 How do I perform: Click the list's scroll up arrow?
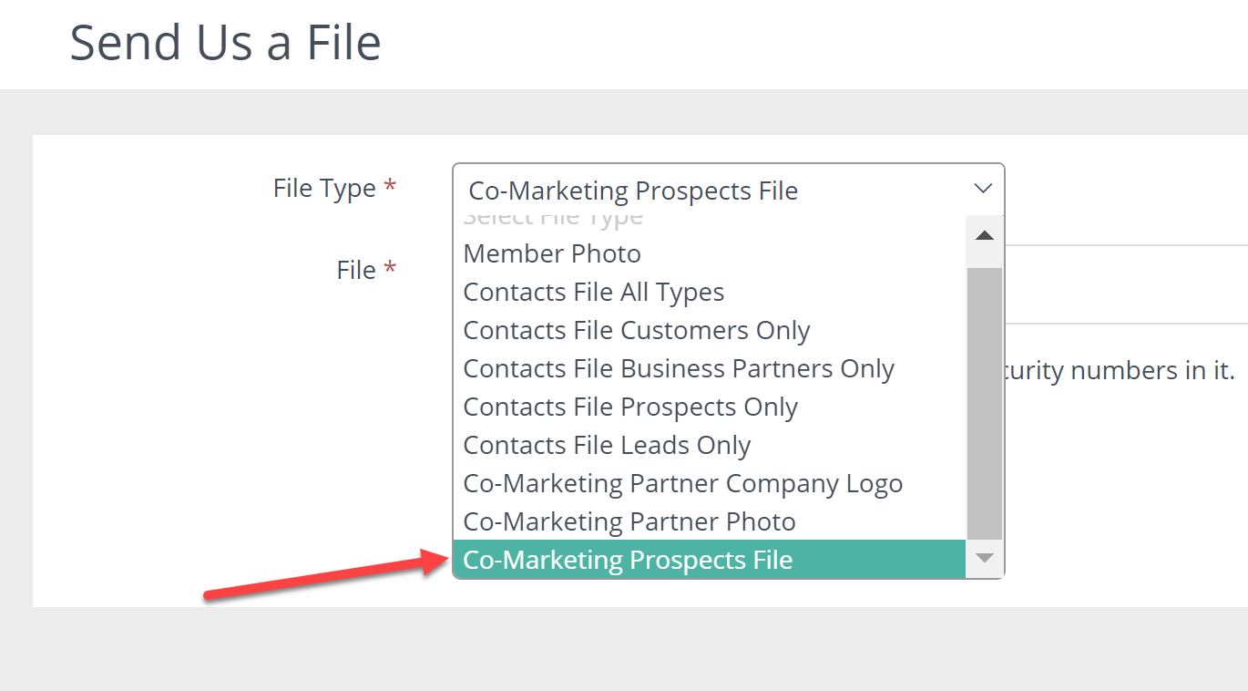tap(984, 235)
